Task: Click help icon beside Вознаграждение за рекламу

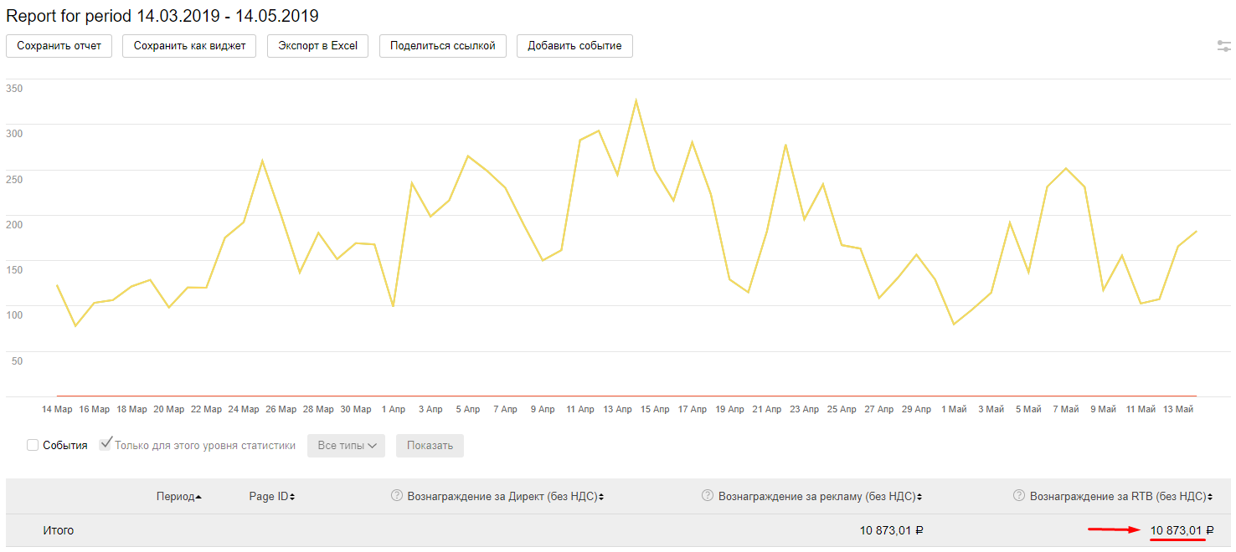Action: click(x=708, y=496)
